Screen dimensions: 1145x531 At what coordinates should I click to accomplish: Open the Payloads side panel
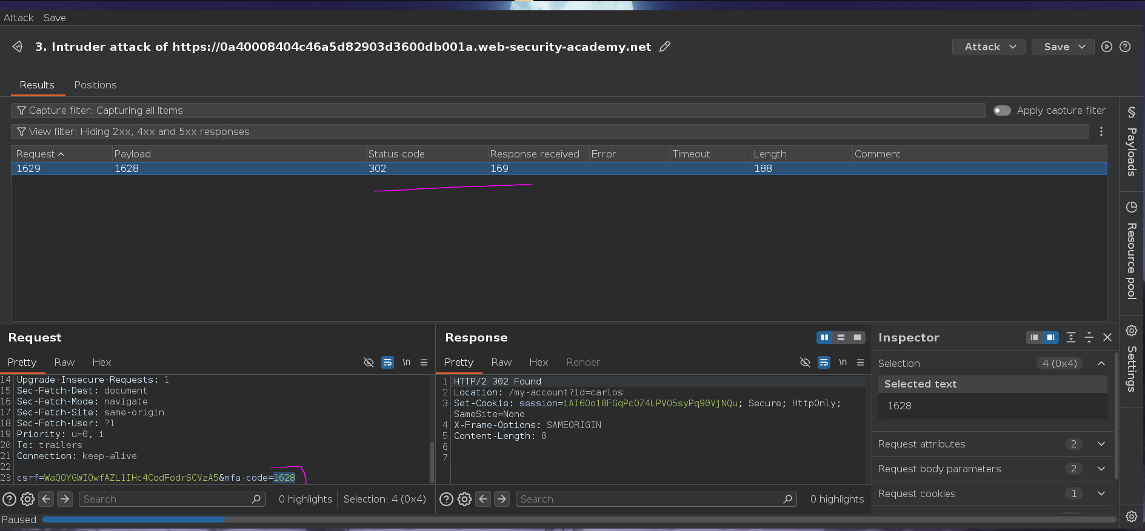click(1132, 142)
